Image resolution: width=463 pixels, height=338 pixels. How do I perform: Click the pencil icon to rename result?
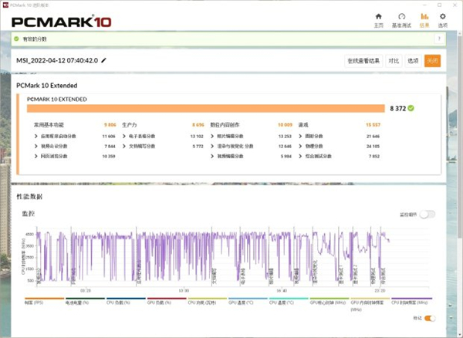(104, 60)
